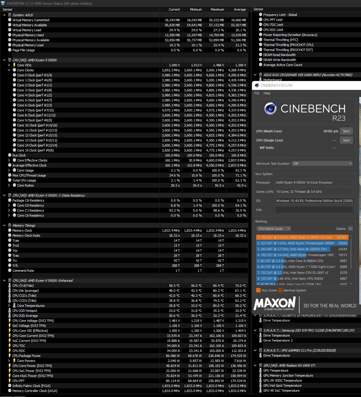Click the System: ASUS group chip icon

click(x=10, y=15)
